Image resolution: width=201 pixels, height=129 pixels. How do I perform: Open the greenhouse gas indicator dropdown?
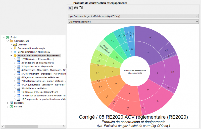pyautogui.click(x=133, y=16)
